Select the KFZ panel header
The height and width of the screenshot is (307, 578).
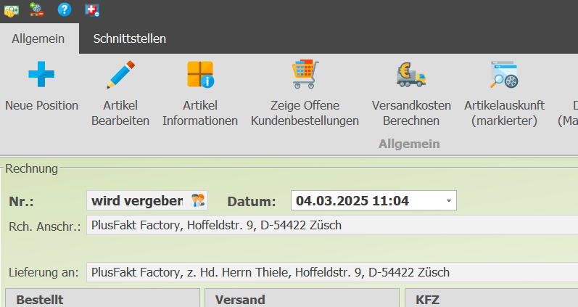[x=492, y=298]
